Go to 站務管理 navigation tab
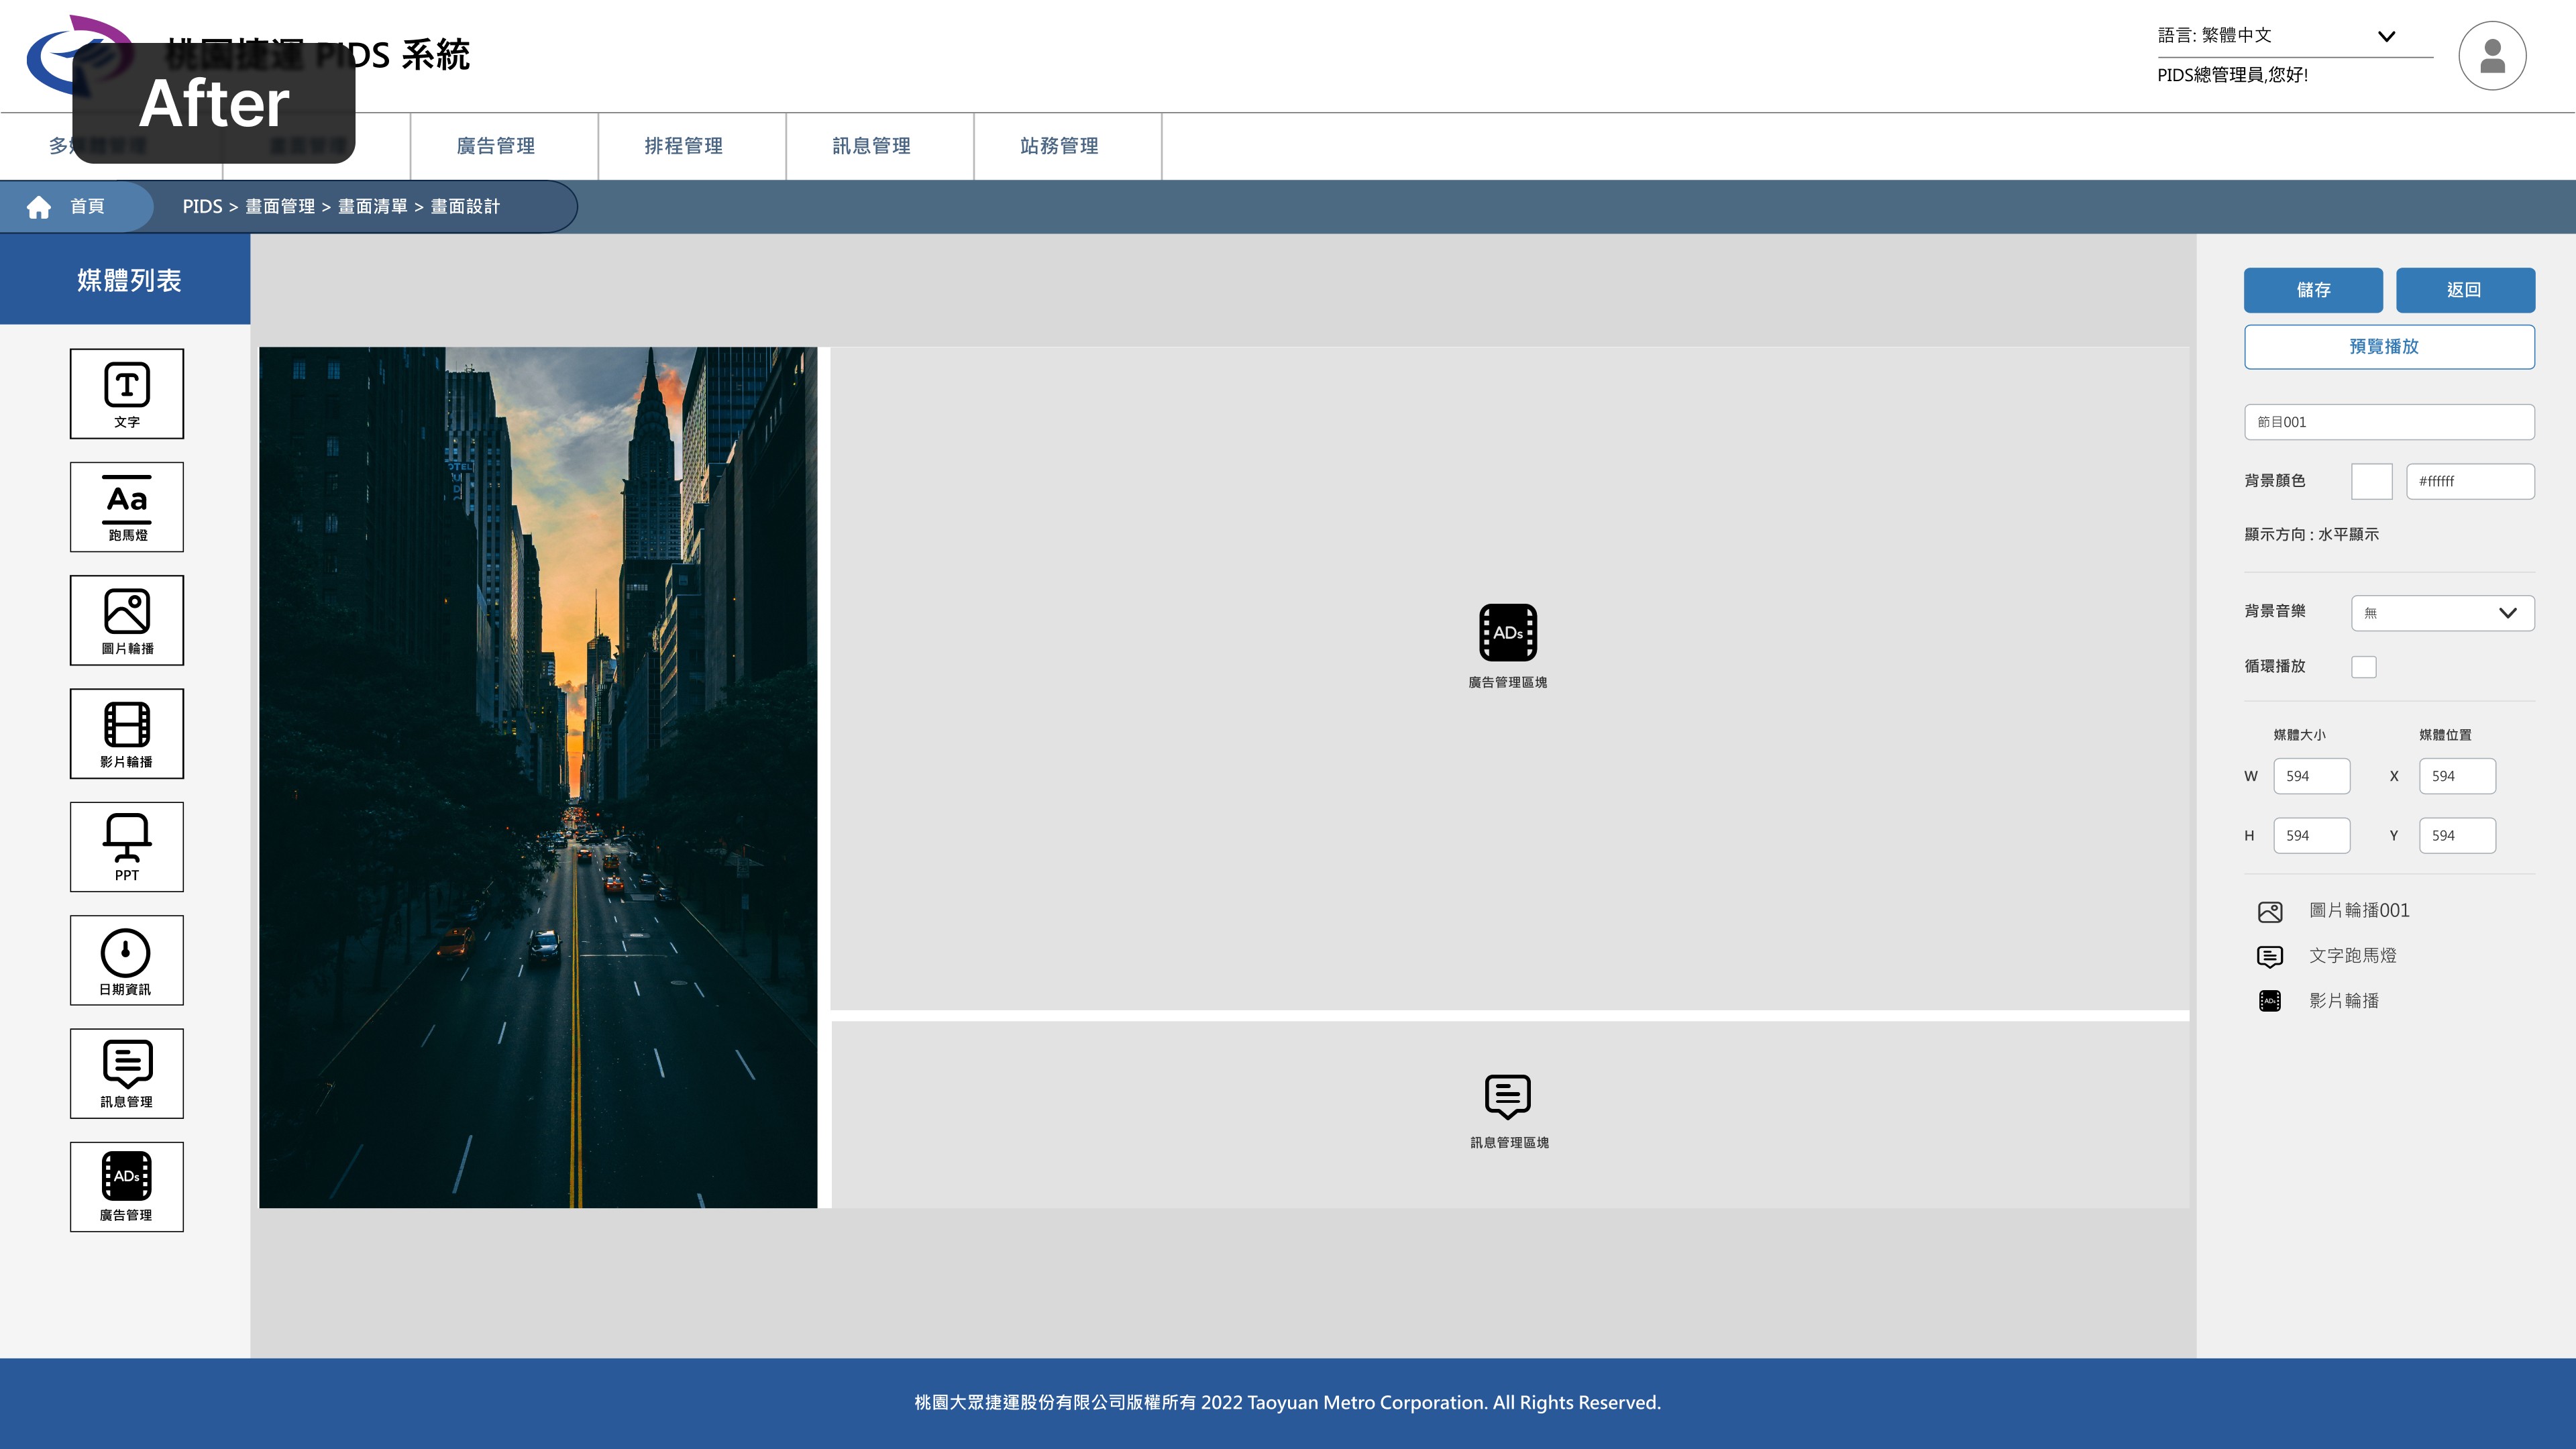The width and height of the screenshot is (2576, 1449). pyautogui.click(x=1059, y=146)
